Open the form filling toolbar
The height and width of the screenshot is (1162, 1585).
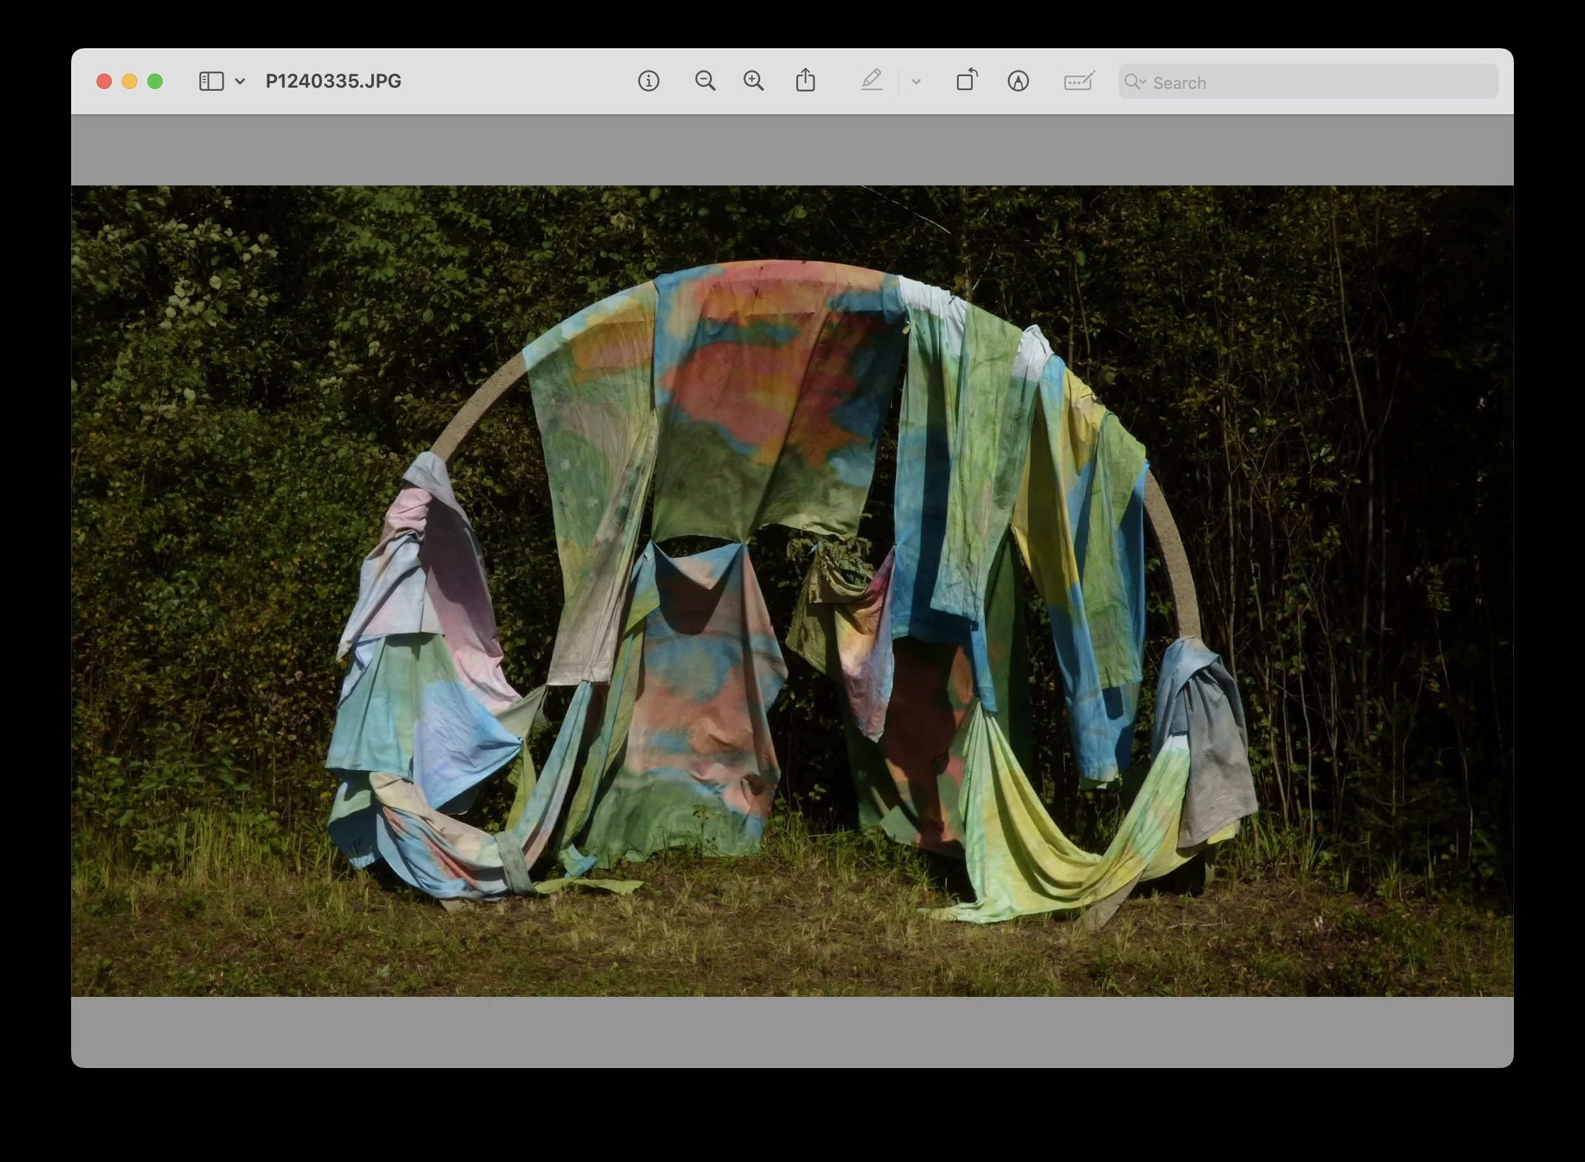click(x=1079, y=81)
